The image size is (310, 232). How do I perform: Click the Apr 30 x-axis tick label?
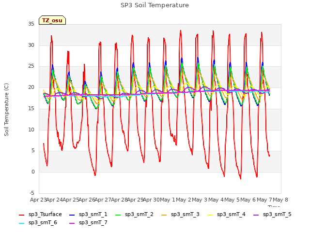[x=151, y=200]
